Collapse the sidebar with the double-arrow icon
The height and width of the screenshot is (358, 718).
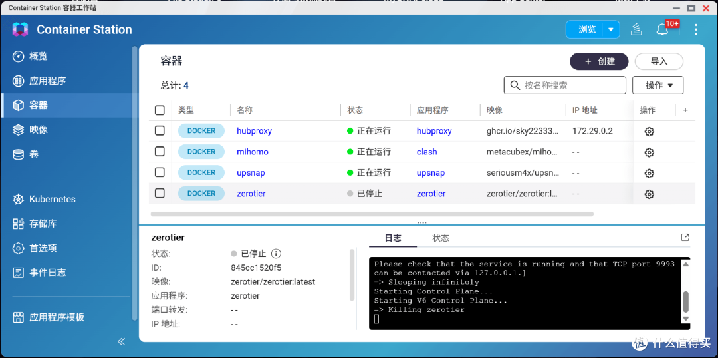click(122, 341)
